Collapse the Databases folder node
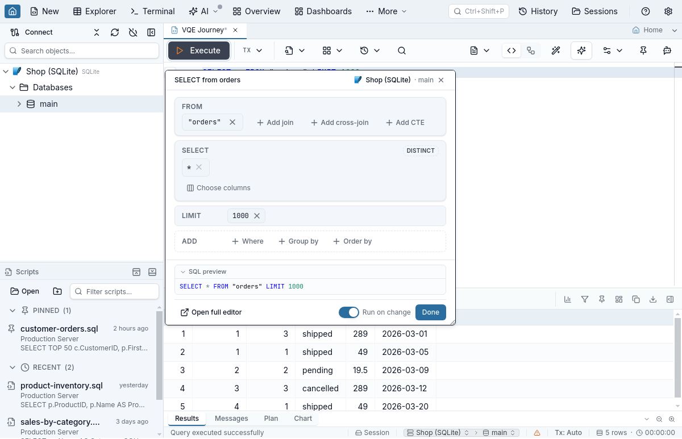This screenshot has height=439, width=682. pos(13,87)
